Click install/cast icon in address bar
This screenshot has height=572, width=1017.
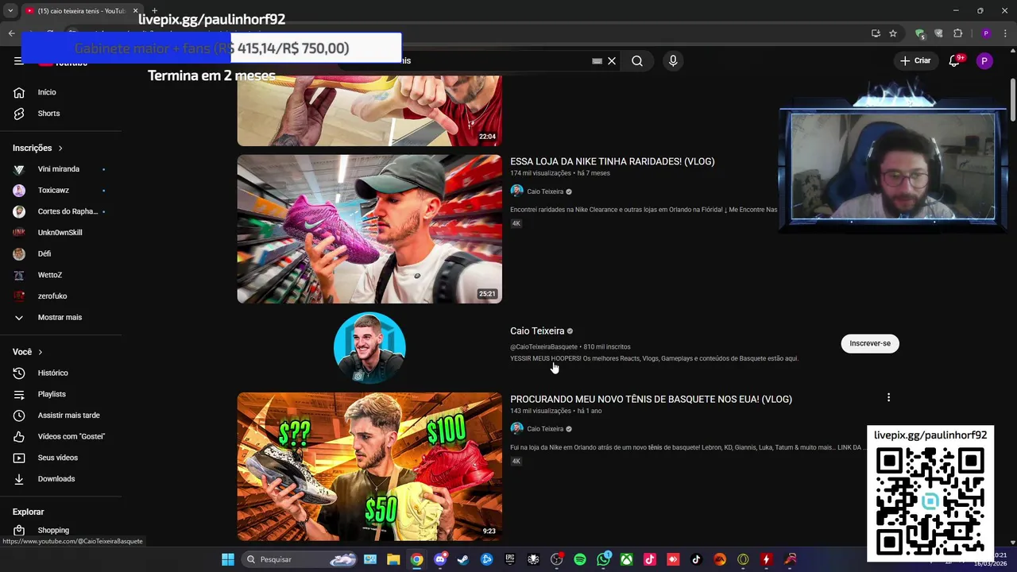point(876,33)
